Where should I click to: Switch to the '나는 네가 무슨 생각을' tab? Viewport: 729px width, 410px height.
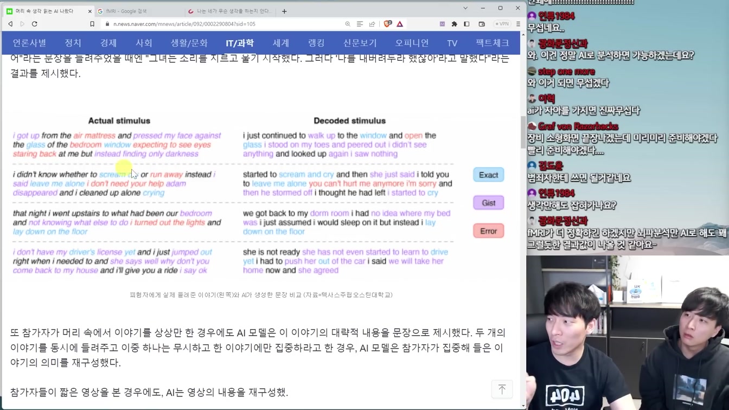pyautogui.click(x=231, y=11)
